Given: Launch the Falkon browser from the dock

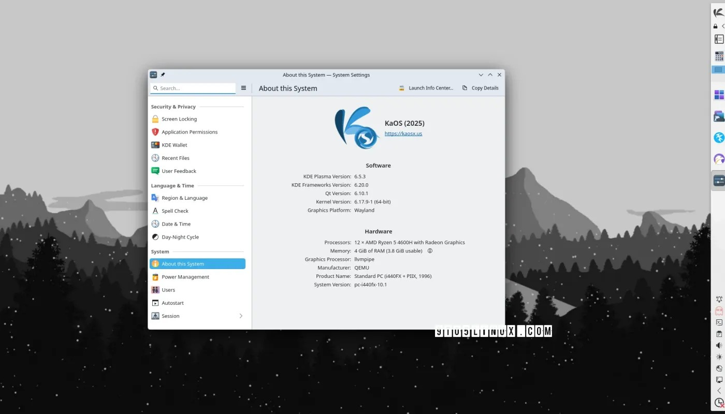Looking at the screenshot, I should pyautogui.click(x=719, y=138).
